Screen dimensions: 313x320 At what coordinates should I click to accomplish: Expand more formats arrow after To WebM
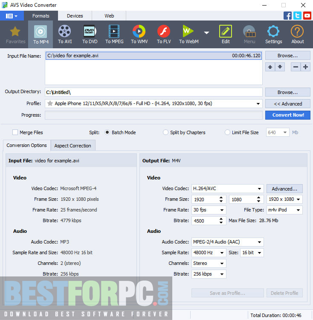(x=206, y=32)
